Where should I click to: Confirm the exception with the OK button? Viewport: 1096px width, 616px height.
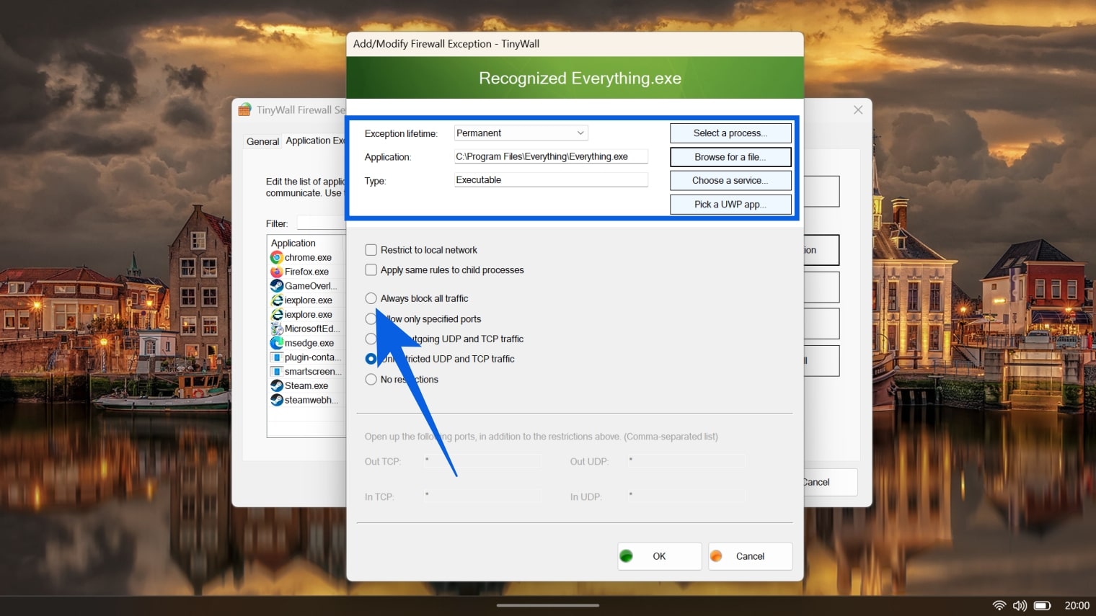point(659,556)
